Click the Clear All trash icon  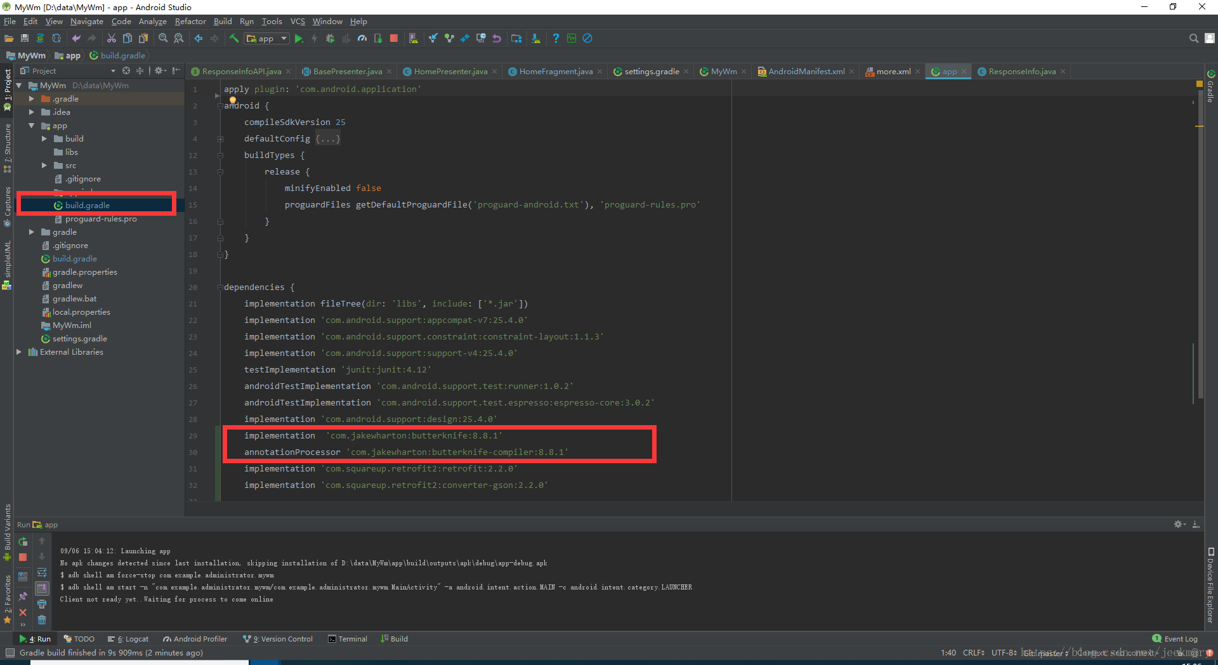pyautogui.click(x=42, y=620)
